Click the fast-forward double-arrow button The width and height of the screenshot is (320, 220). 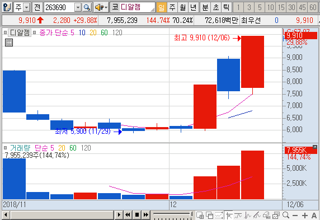(x=146, y=215)
